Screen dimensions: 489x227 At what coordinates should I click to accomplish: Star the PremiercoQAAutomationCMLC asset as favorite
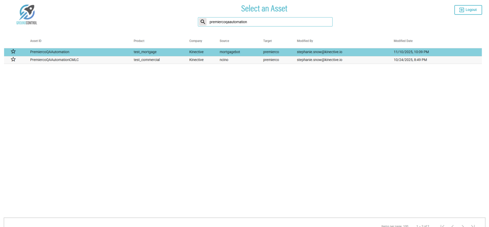tap(13, 60)
